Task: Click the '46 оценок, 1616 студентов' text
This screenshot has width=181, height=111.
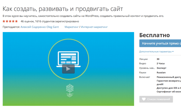Action: tap(50, 21)
